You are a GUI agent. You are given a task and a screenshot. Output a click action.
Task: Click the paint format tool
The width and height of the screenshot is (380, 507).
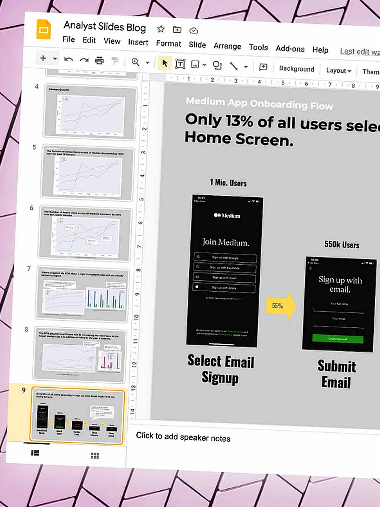tap(115, 60)
